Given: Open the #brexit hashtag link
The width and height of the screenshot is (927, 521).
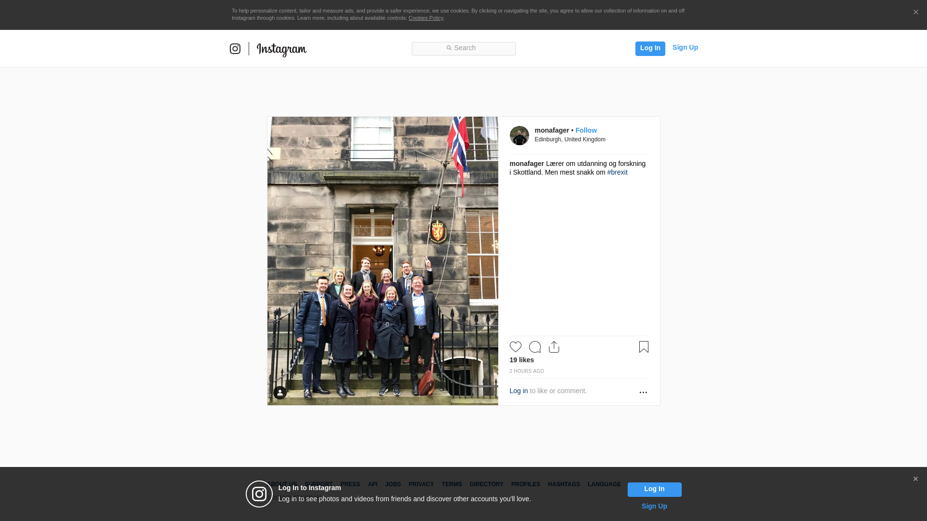Looking at the screenshot, I should [617, 172].
